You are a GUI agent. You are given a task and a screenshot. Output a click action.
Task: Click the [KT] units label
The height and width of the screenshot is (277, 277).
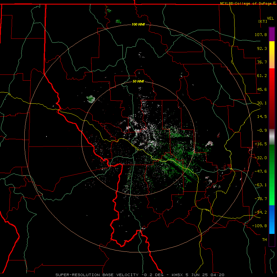263,21
